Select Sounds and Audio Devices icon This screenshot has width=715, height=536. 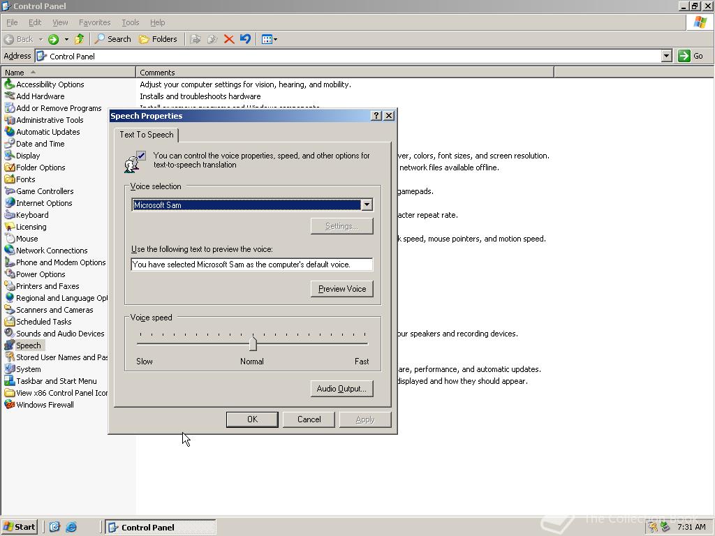pyautogui.click(x=10, y=333)
